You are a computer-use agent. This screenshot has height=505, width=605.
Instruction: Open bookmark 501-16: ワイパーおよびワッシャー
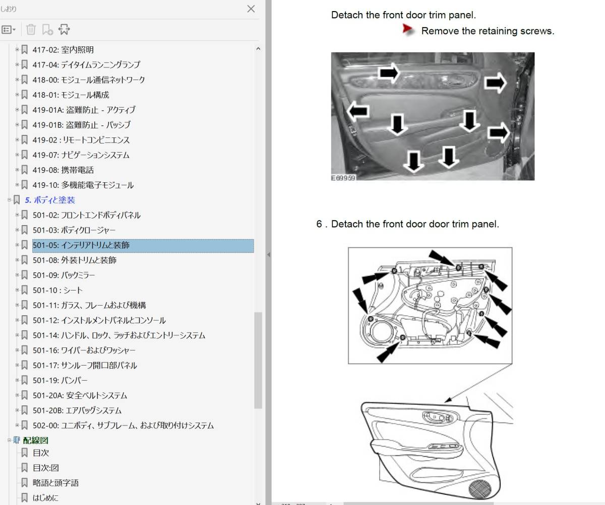tap(84, 350)
